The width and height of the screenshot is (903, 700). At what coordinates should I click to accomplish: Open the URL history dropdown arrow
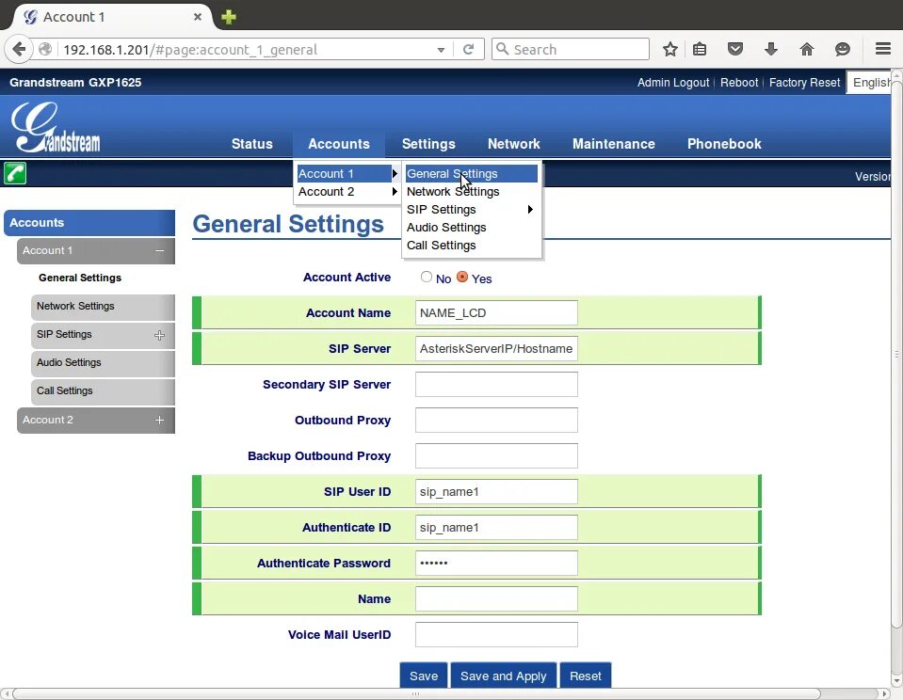441,50
